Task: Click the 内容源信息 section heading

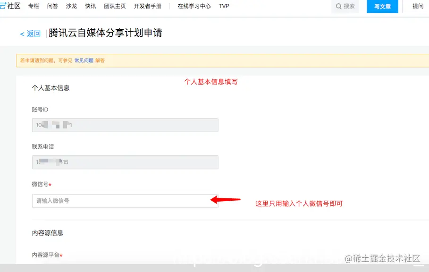Action: click(x=48, y=233)
